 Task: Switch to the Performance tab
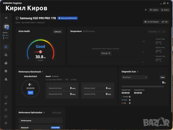click(x=89, y=31)
